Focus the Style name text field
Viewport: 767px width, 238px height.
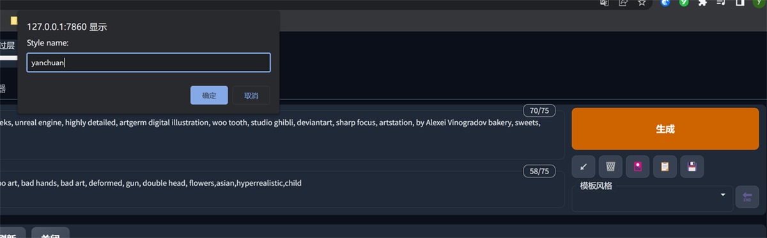coord(148,63)
